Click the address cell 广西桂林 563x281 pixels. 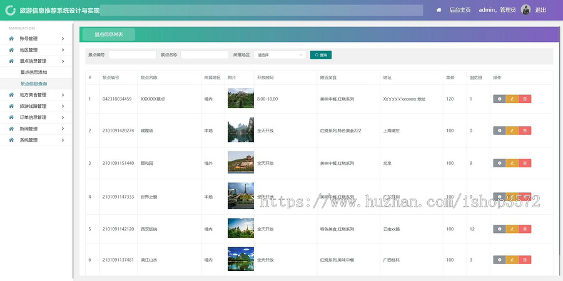pos(391,260)
